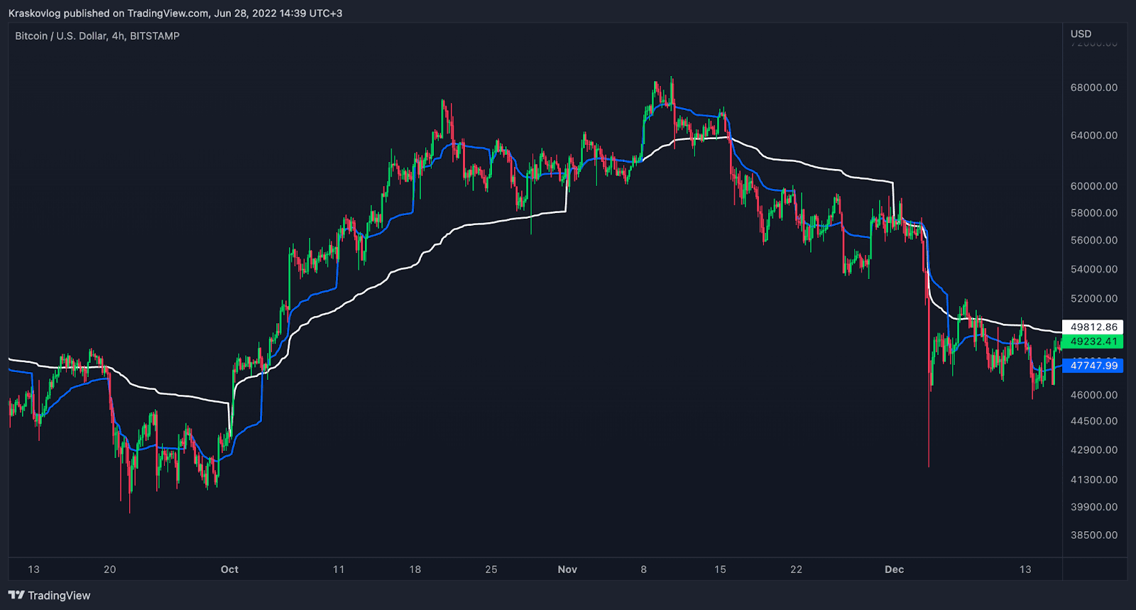Click the 44500.00 price axis label
The width and height of the screenshot is (1136, 610).
click(x=1094, y=421)
